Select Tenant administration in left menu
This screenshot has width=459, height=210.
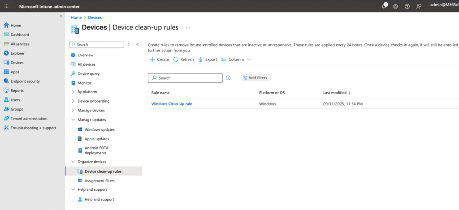click(29, 119)
